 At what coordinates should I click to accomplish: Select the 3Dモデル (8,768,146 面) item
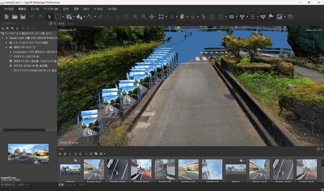31,66
